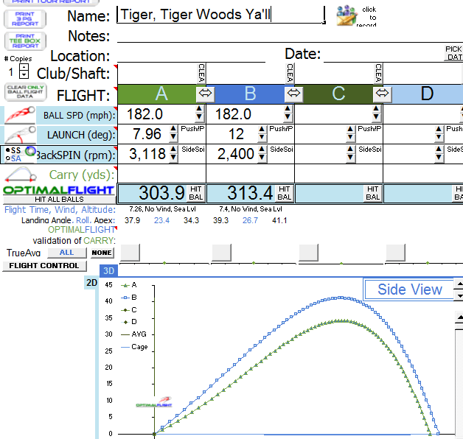Increase flight A backspin value

[173, 149]
